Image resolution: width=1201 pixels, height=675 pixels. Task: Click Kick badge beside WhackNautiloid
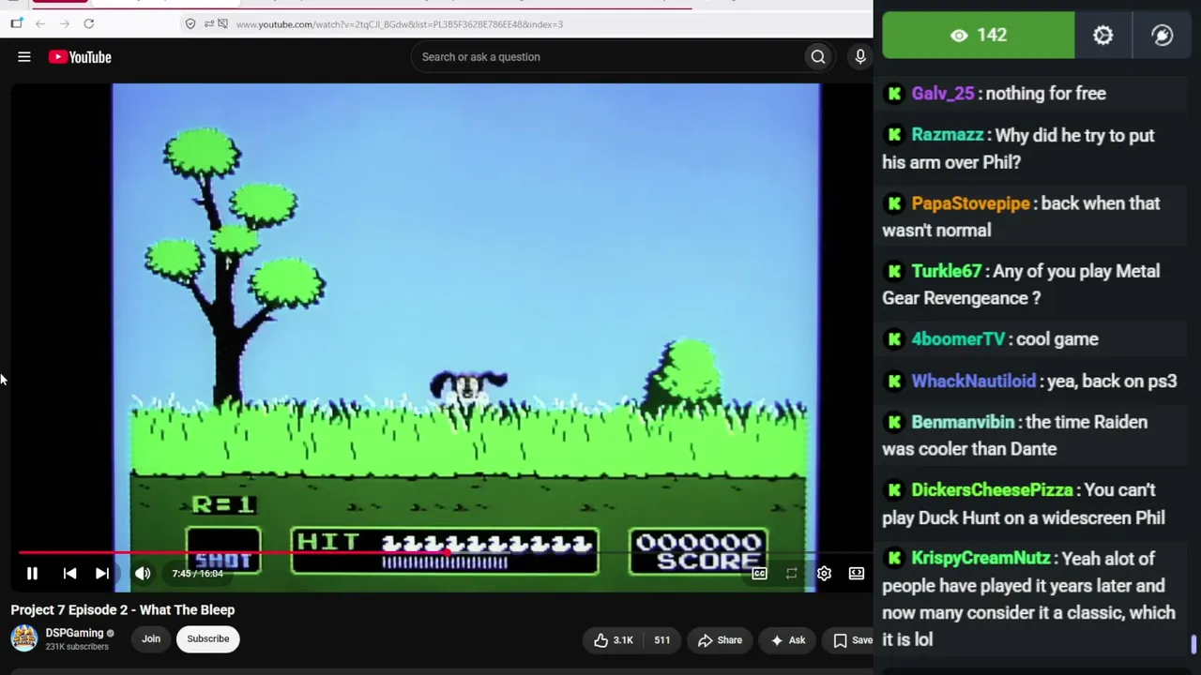894,381
